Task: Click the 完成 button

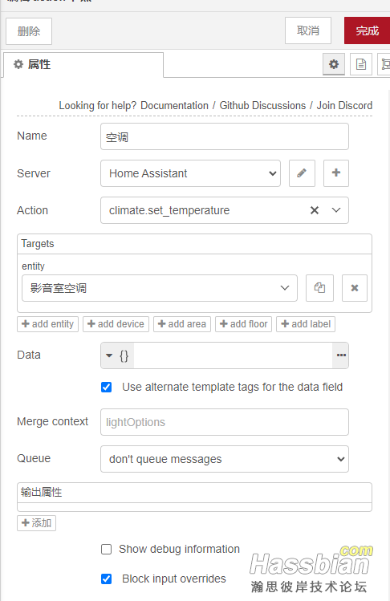Action: (367, 30)
